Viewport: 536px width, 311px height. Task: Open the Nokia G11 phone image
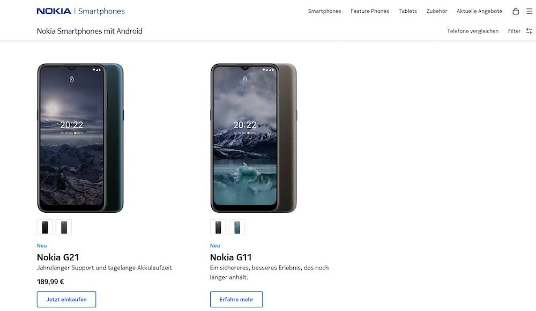pyautogui.click(x=254, y=138)
